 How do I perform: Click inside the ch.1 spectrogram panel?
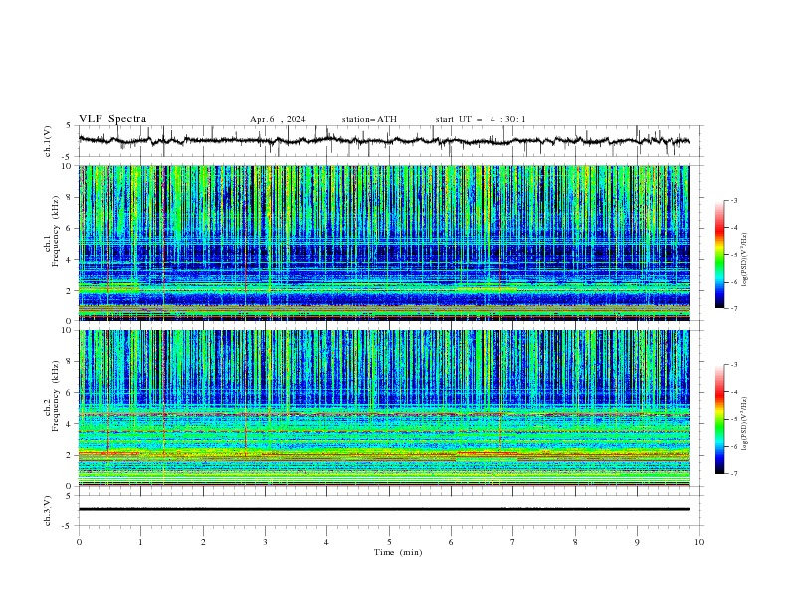(383, 243)
